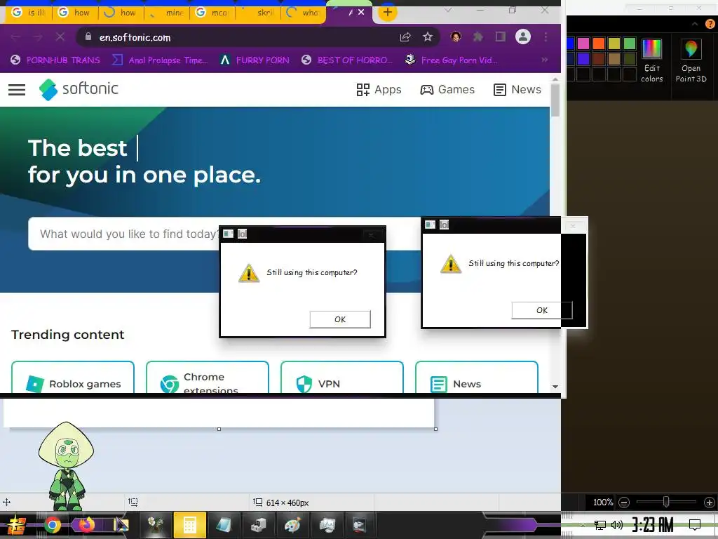Screen dimensions: 718x539
Task: Open Paint 3D from Paint ribbon
Action: click(691, 60)
